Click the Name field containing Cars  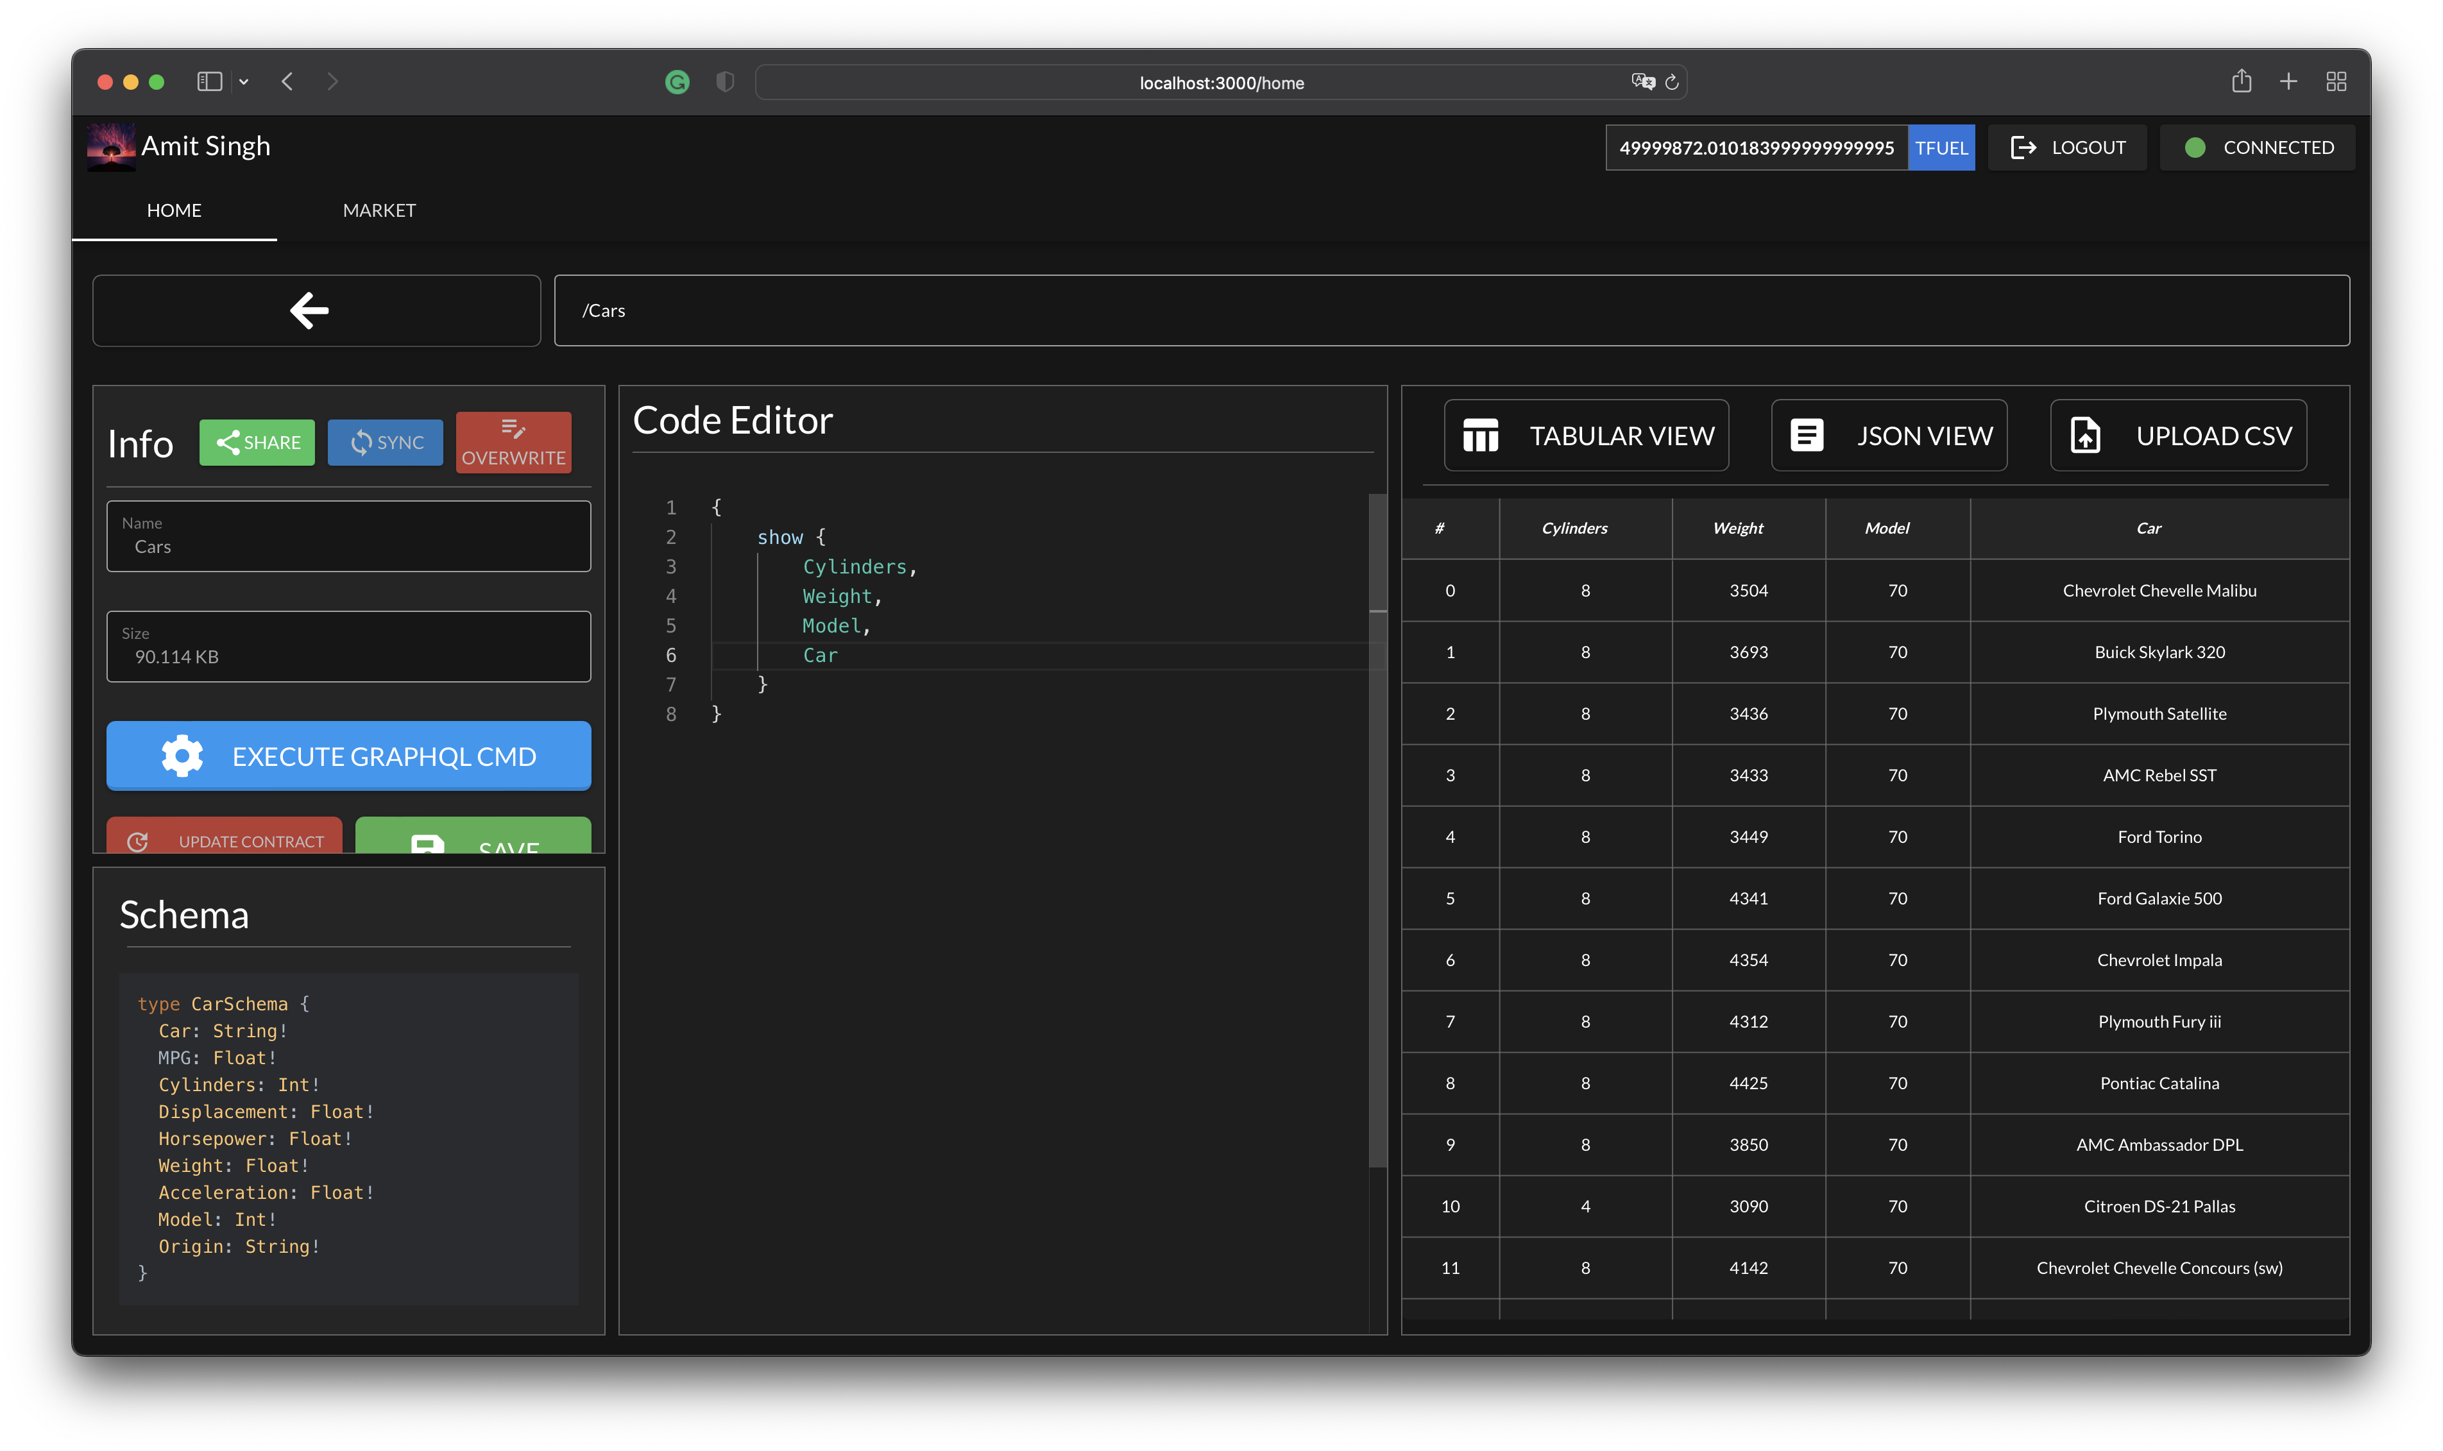click(348, 537)
